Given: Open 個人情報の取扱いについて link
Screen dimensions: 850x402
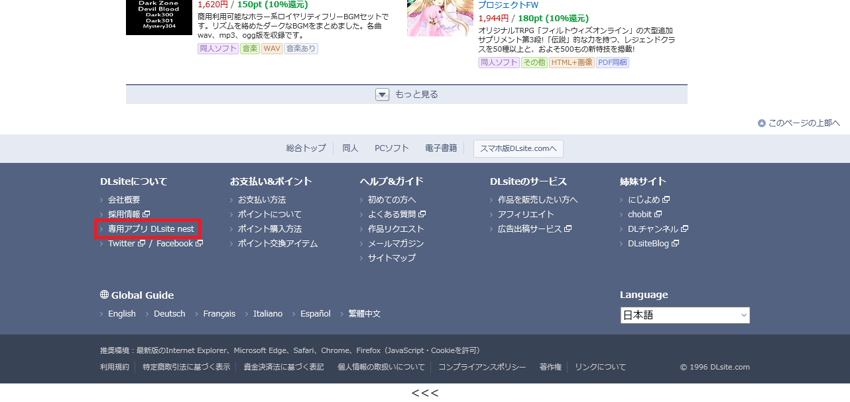Looking at the screenshot, I should (381, 367).
